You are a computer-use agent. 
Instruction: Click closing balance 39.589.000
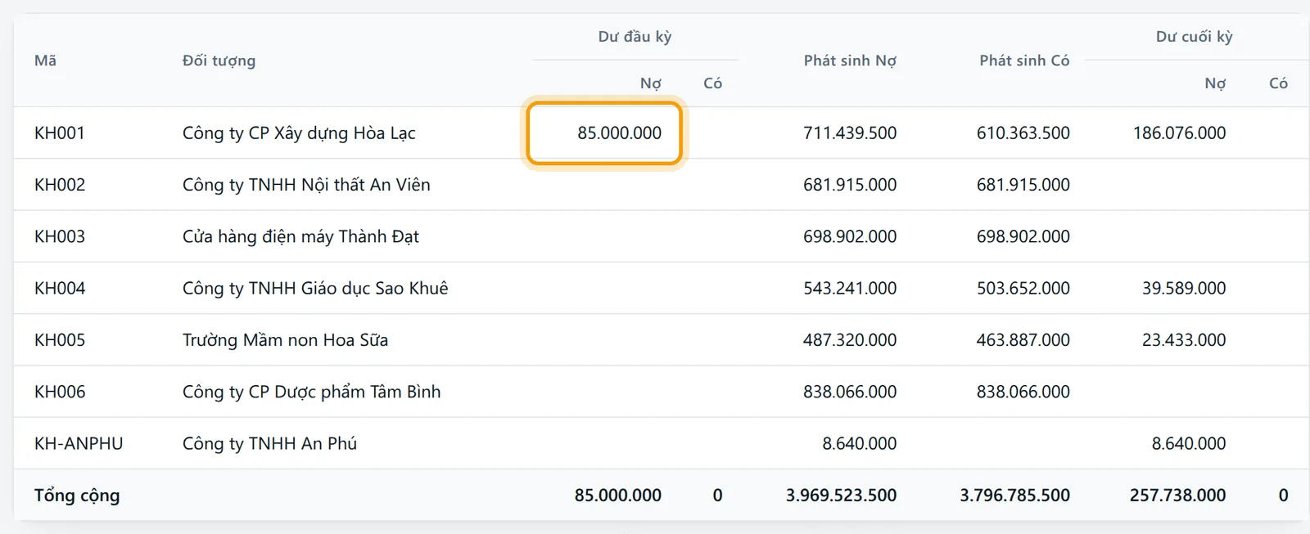(1184, 288)
